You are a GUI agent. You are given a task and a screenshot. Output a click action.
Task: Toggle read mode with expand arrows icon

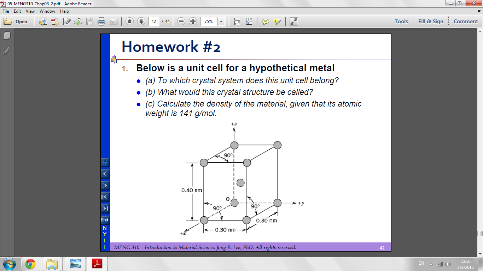[x=293, y=22]
